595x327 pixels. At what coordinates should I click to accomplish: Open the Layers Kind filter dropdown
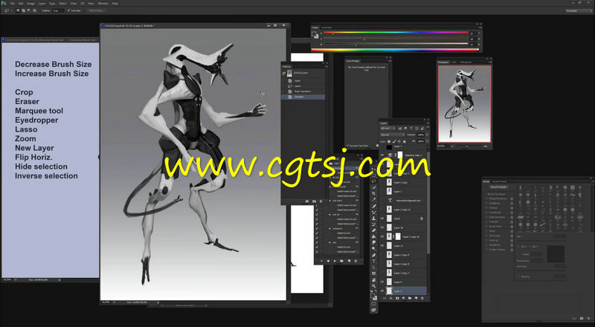tap(387, 129)
